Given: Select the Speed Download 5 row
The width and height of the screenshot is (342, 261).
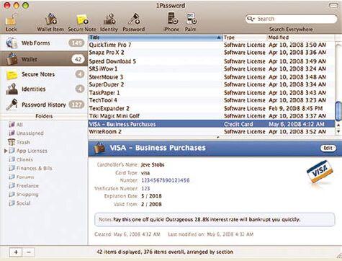Looking at the screenshot, I should [x=212, y=61].
